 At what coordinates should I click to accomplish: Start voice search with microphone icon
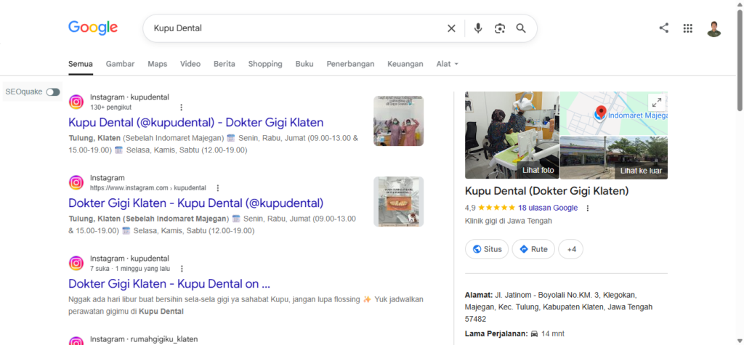pos(478,28)
